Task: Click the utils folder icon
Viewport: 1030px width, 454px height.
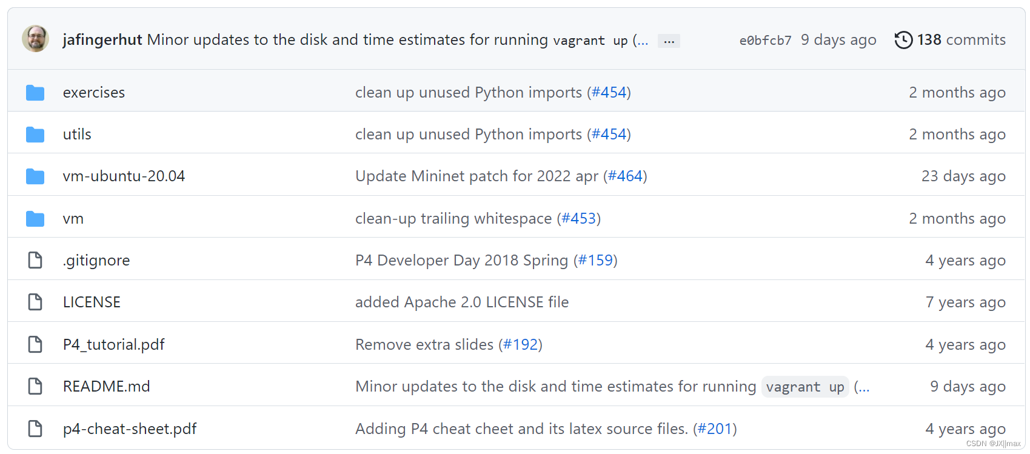Action: (x=35, y=135)
